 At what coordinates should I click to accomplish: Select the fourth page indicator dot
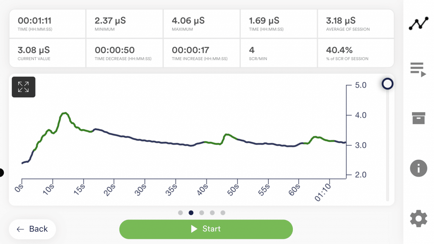[x=212, y=213]
